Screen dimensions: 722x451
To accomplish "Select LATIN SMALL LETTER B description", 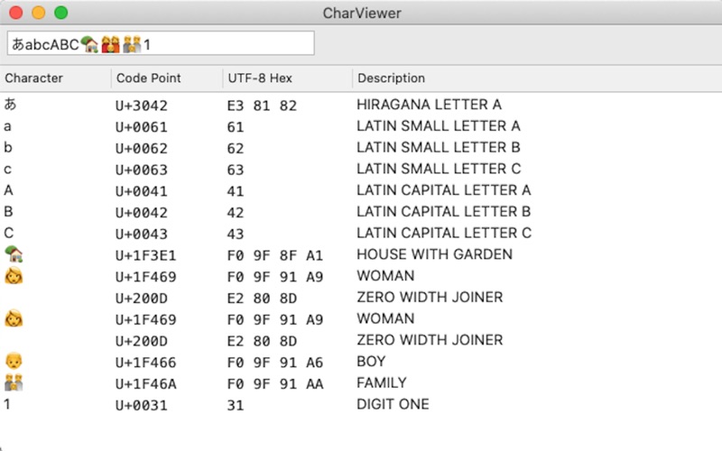I will tap(439, 147).
